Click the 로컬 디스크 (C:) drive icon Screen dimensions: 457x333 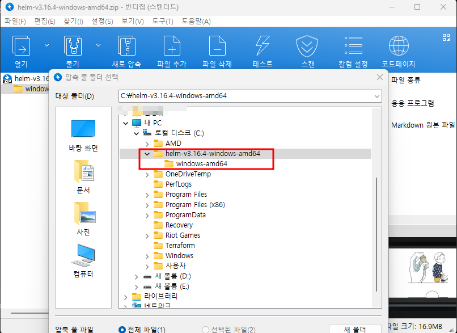click(147, 133)
